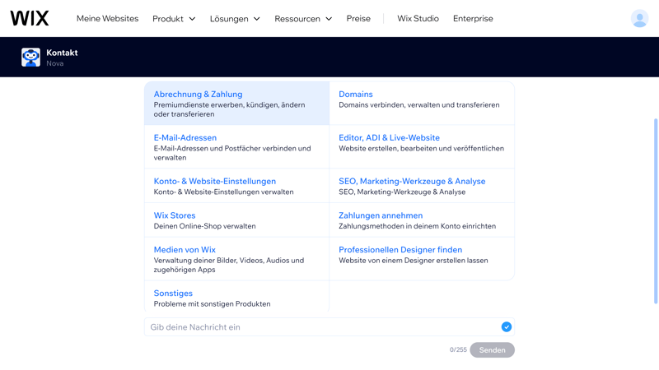Click the Nova chatbot avatar icon
This screenshot has width=659, height=370.
coord(30,57)
